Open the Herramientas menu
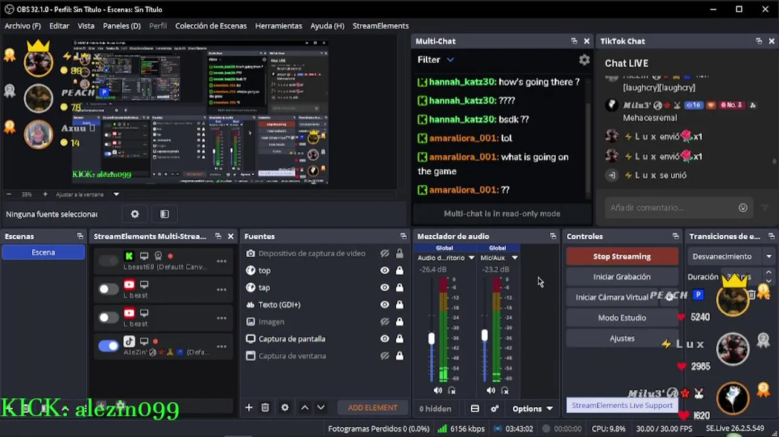Viewport: 779px width, 437px height. point(278,25)
